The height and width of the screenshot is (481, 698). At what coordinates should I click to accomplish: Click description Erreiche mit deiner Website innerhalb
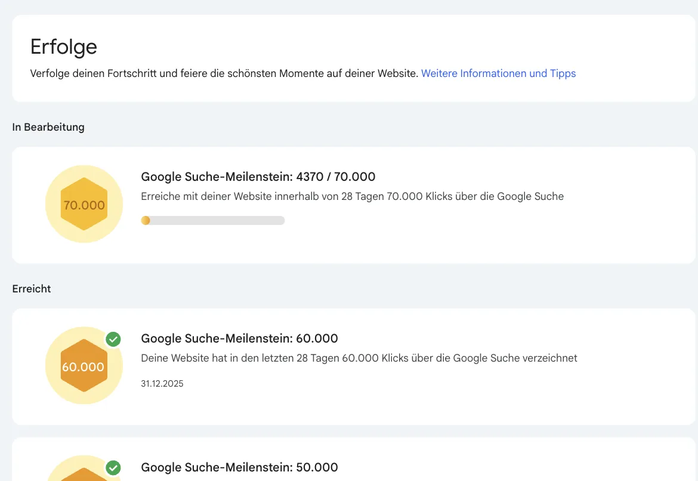tap(353, 196)
